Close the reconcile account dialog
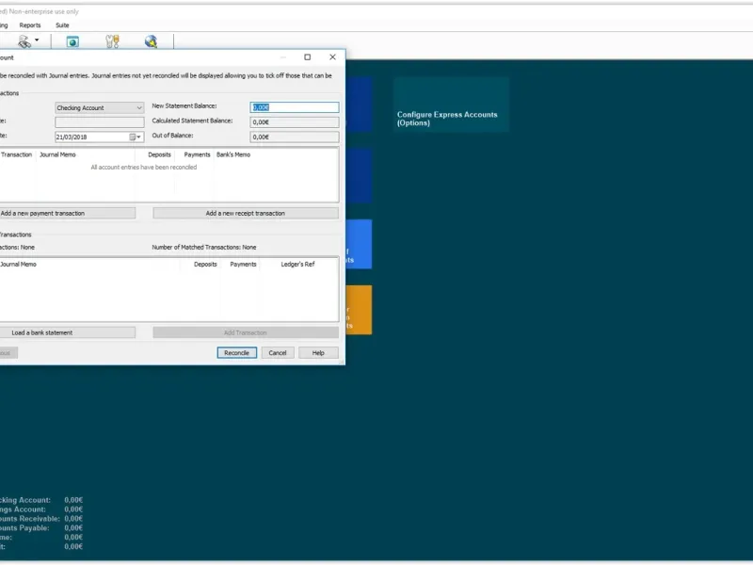The height and width of the screenshot is (565, 753). pos(333,57)
